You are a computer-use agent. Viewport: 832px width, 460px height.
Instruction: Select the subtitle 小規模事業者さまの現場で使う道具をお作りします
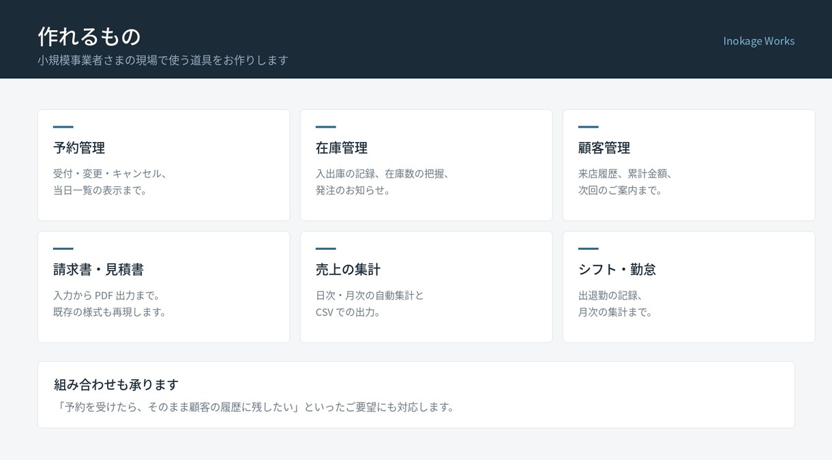tap(163, 60)
